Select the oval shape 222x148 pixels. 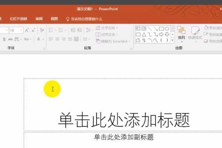pyautogui.click(x=167, y=29)
